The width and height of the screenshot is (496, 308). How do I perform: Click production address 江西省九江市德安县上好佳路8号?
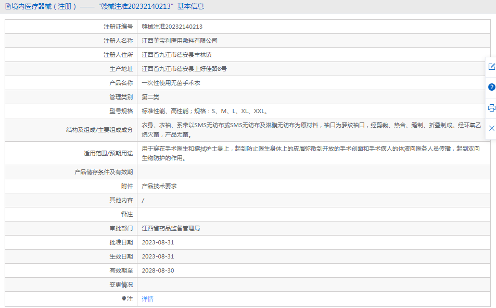click(x=184, y=69)
